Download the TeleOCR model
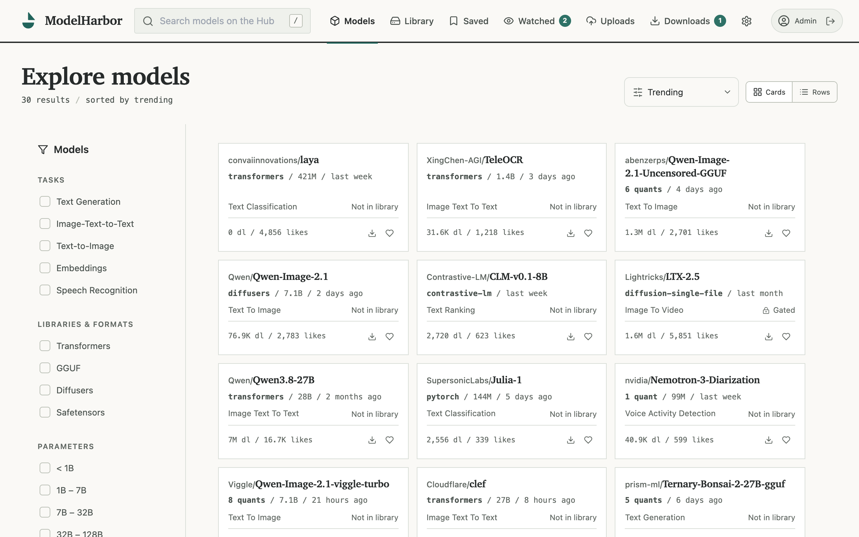 click(570, 233)
